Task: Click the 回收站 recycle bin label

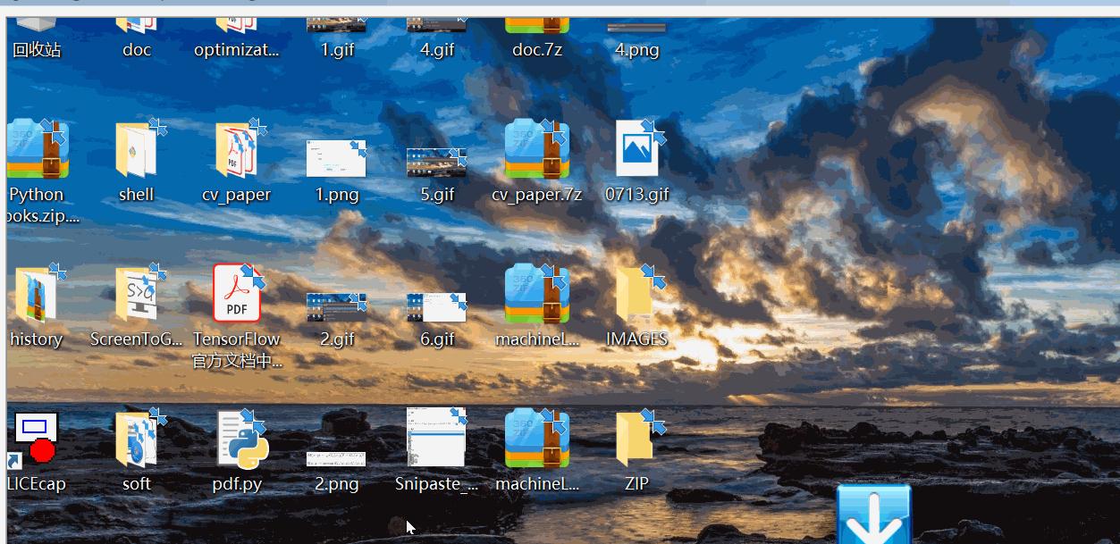Action: [37, 50]
